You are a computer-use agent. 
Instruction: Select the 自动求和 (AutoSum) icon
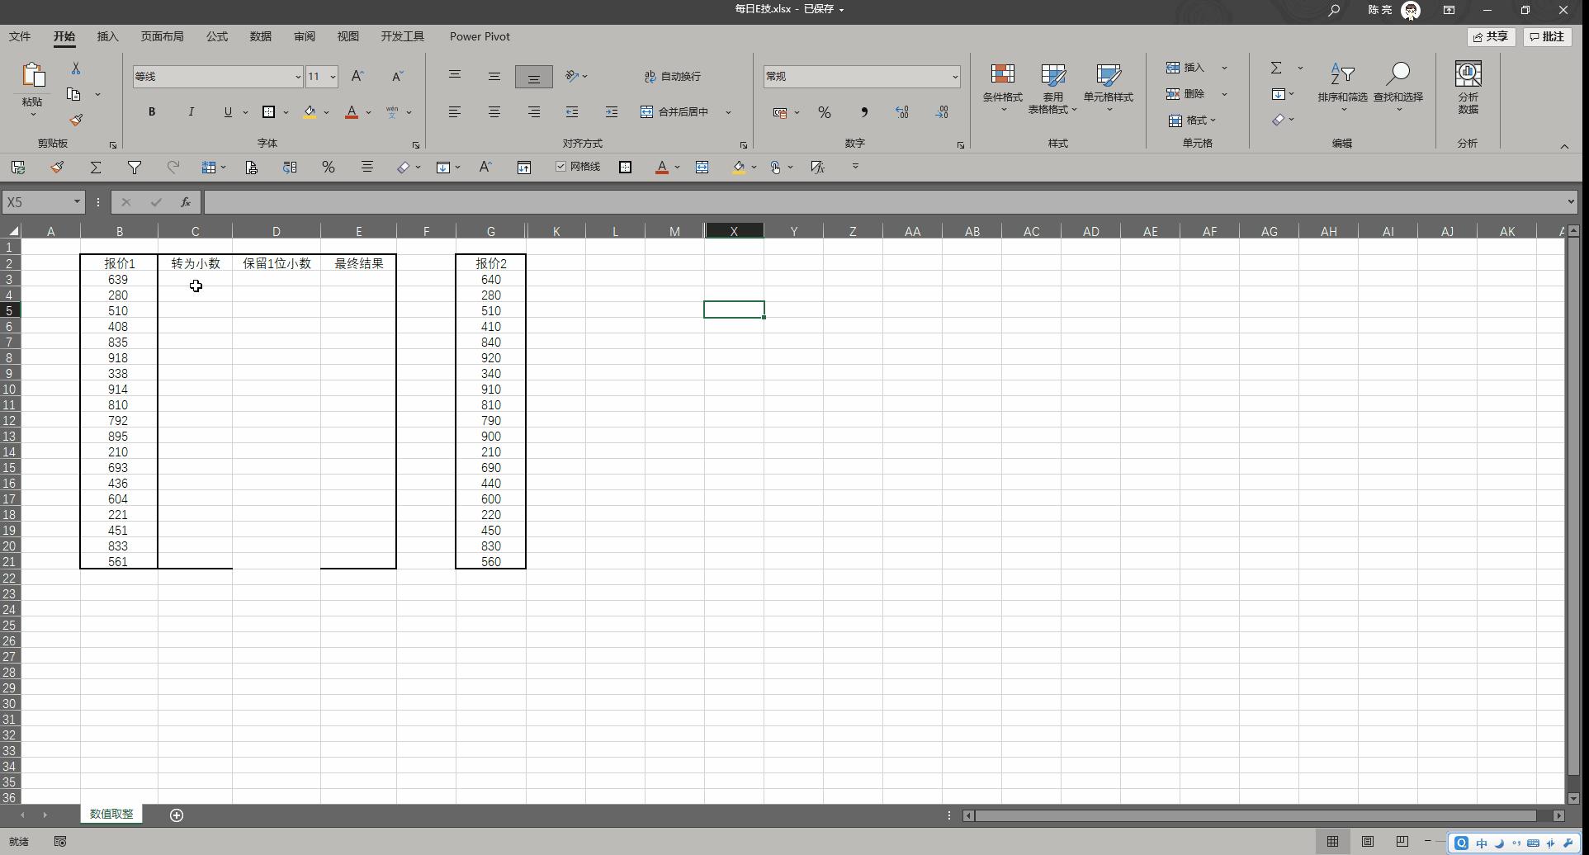(x=1276, y=68)
